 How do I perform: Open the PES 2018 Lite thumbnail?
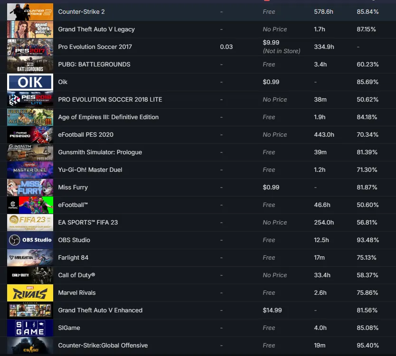(30, 100)
